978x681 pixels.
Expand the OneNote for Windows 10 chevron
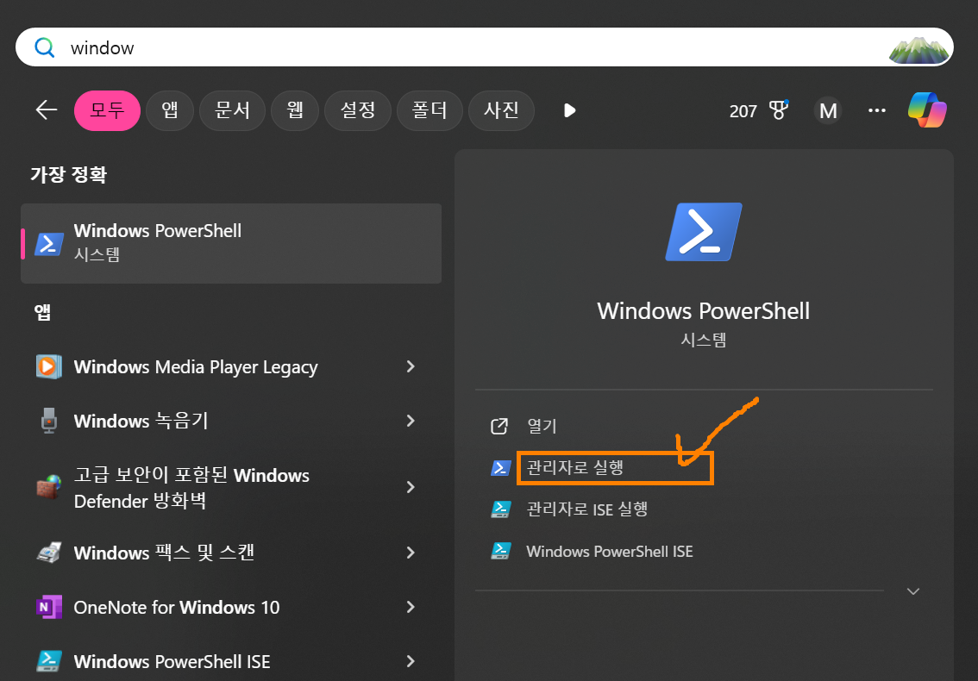tap(411, 607)
